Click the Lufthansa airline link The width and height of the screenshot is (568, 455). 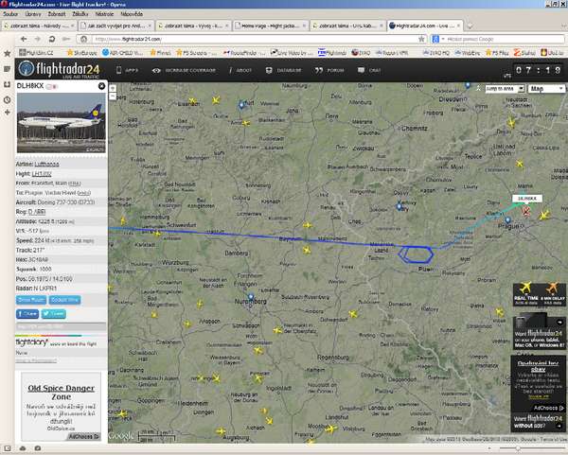click(46, 165)
